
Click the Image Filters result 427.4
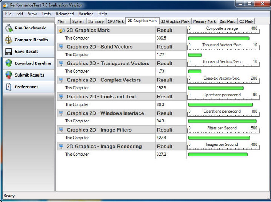(161, 138)
